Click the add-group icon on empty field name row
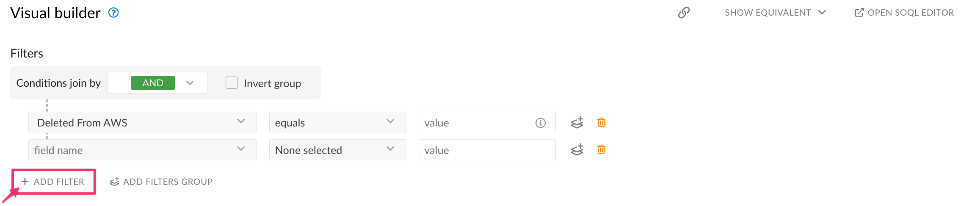The height and width of the screenshot is (206, 961). coord(577,150)
